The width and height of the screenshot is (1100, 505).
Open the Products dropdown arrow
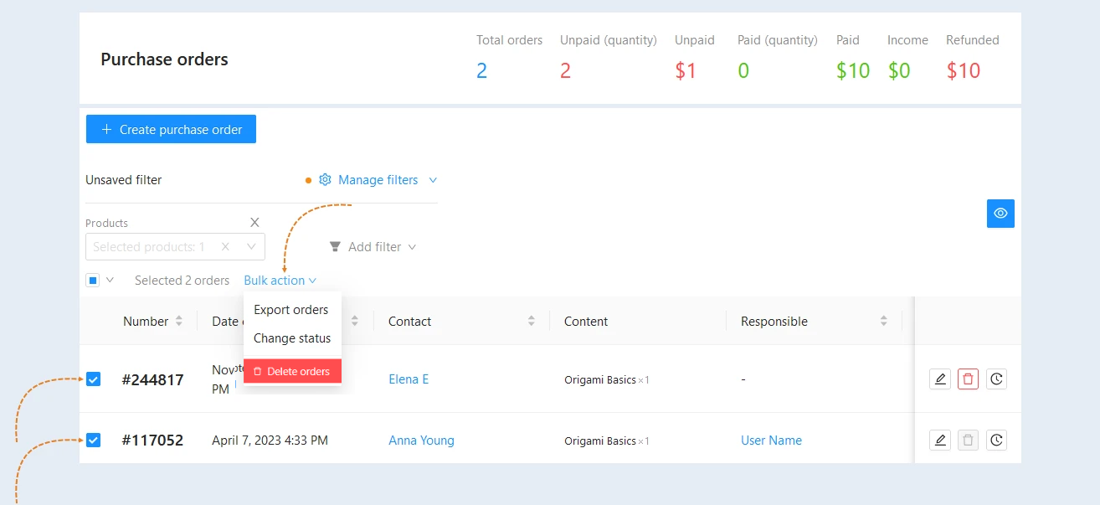click(x=251, y=247)
